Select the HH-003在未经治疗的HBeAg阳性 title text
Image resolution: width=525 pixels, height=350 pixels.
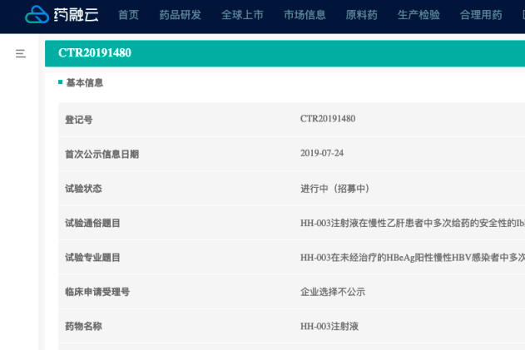click(x=413, y=258)
